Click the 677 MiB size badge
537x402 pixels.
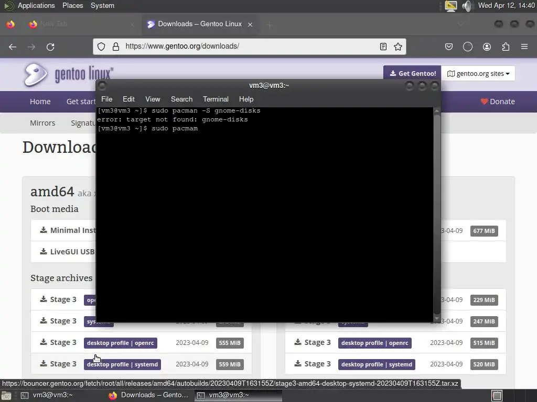point(484,231)
